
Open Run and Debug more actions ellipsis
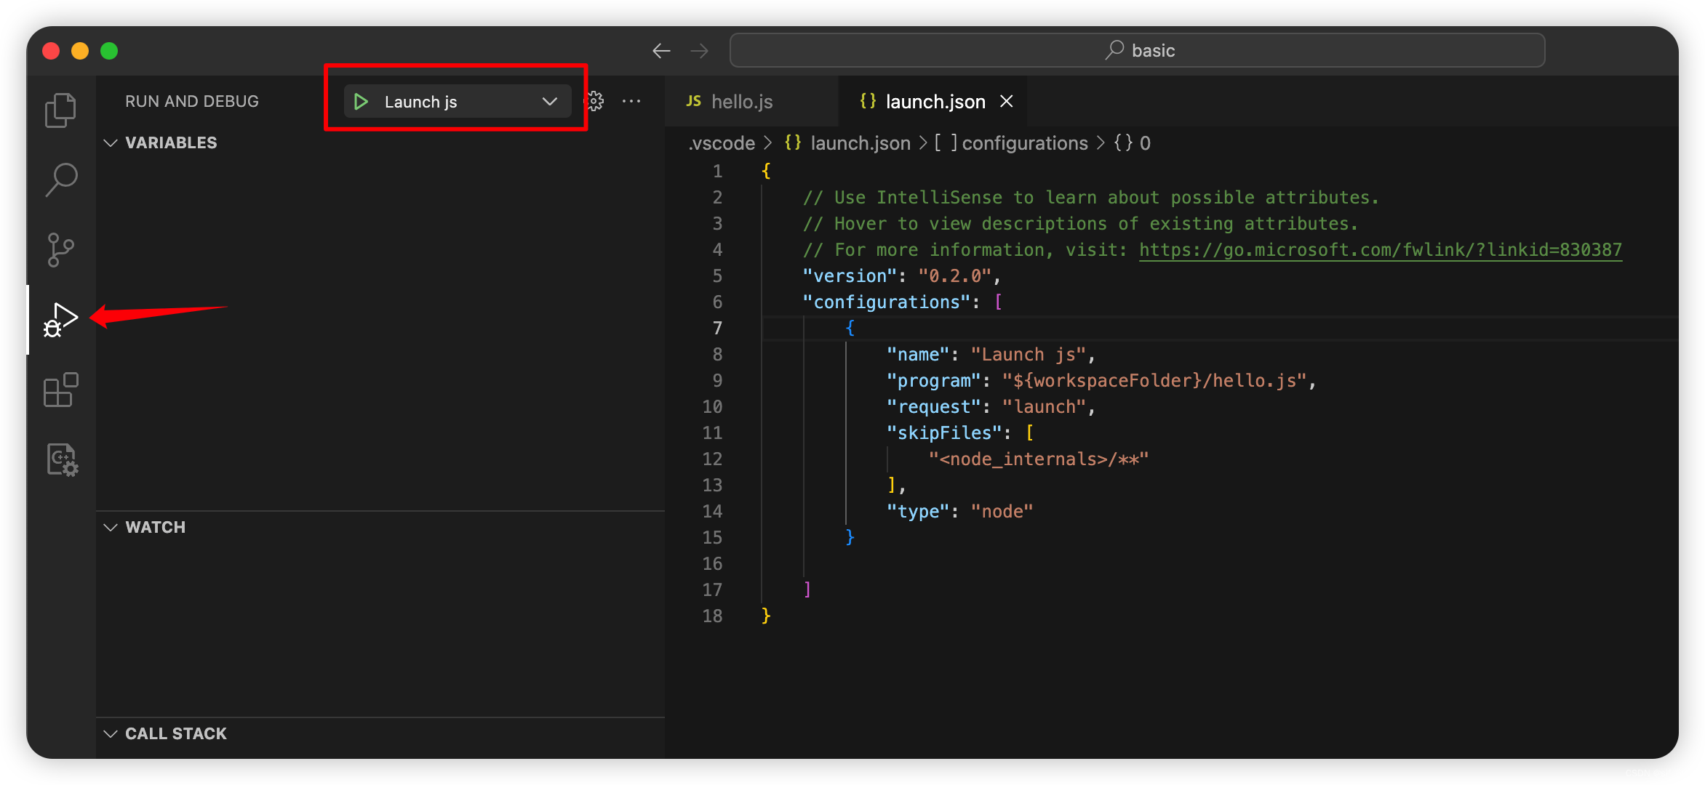coord(631,101)
